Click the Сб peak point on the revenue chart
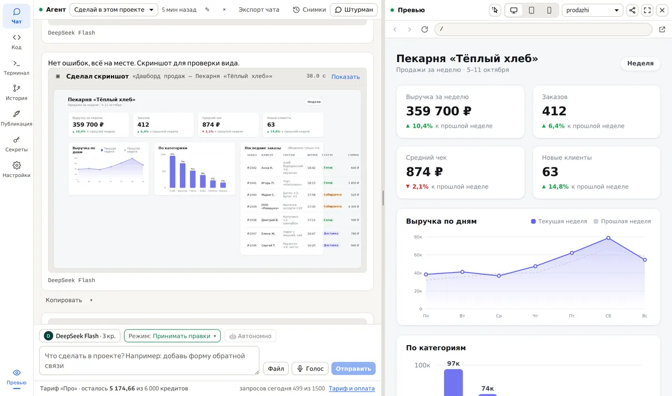The image size is (672, 396). coord(608,238)
